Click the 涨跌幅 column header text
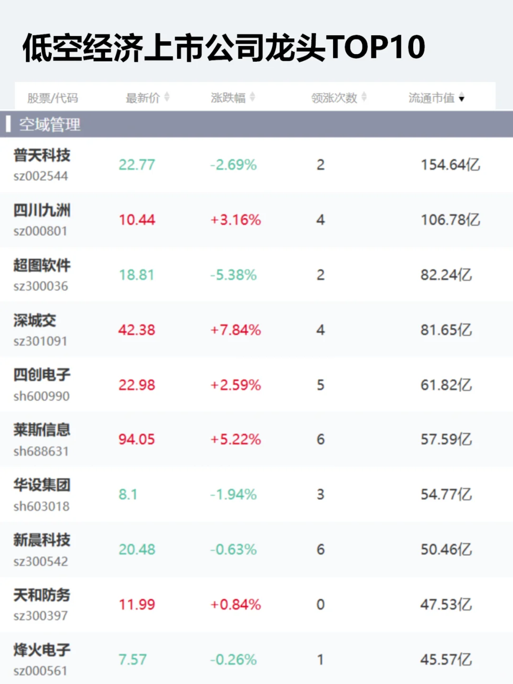513x684 pixels. pos(228,98)
